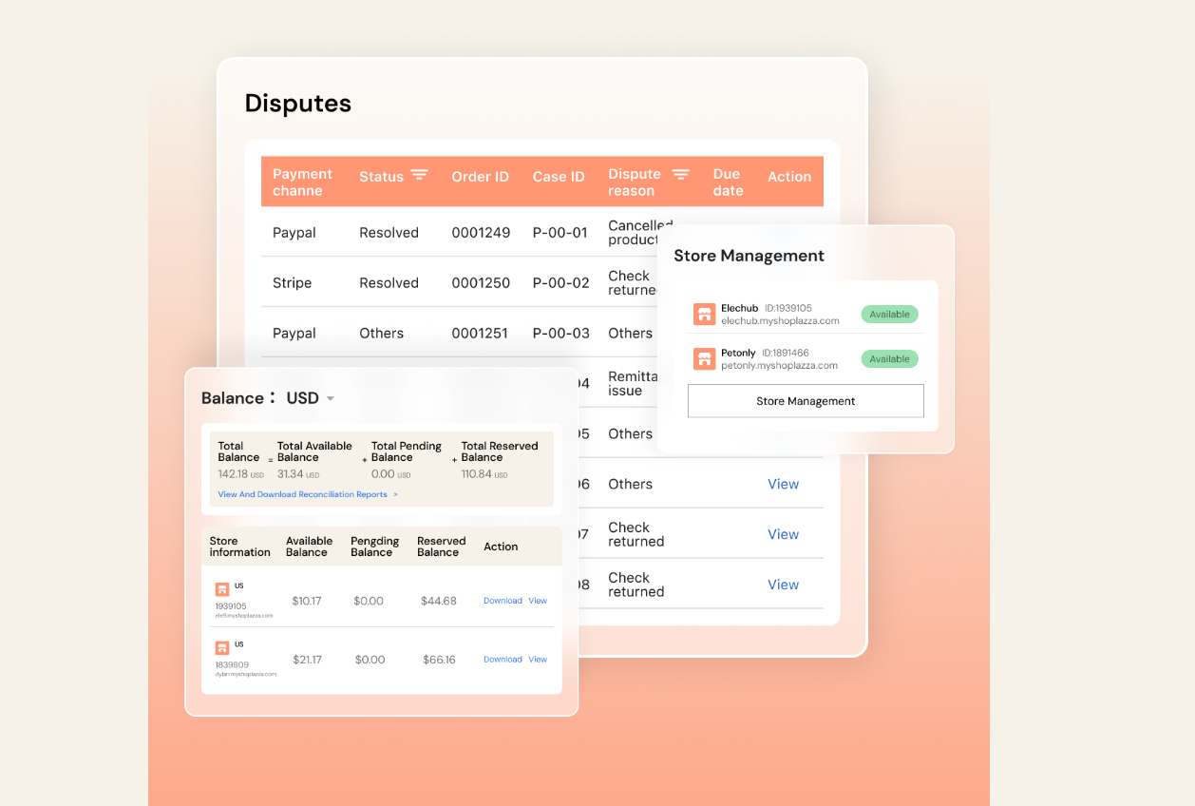Screen dimensions: 1195x806
Task: Select dispute row with Case ID P-00-01
Action: coord(560,233)
